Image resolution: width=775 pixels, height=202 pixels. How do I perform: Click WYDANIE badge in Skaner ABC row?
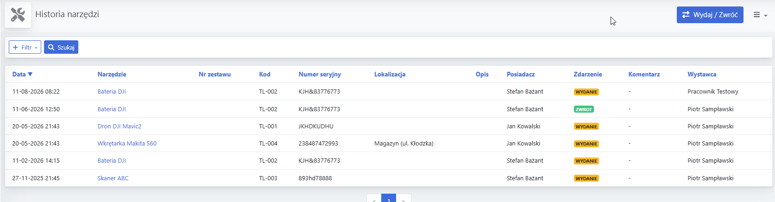point(586,178)
